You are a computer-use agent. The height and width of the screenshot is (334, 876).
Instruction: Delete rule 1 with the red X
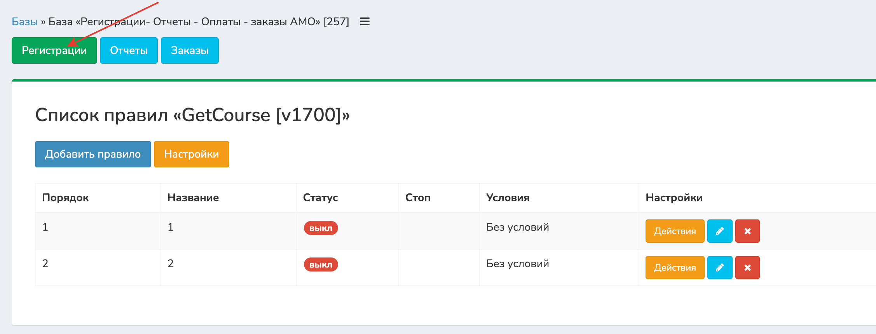pos(747,231)
